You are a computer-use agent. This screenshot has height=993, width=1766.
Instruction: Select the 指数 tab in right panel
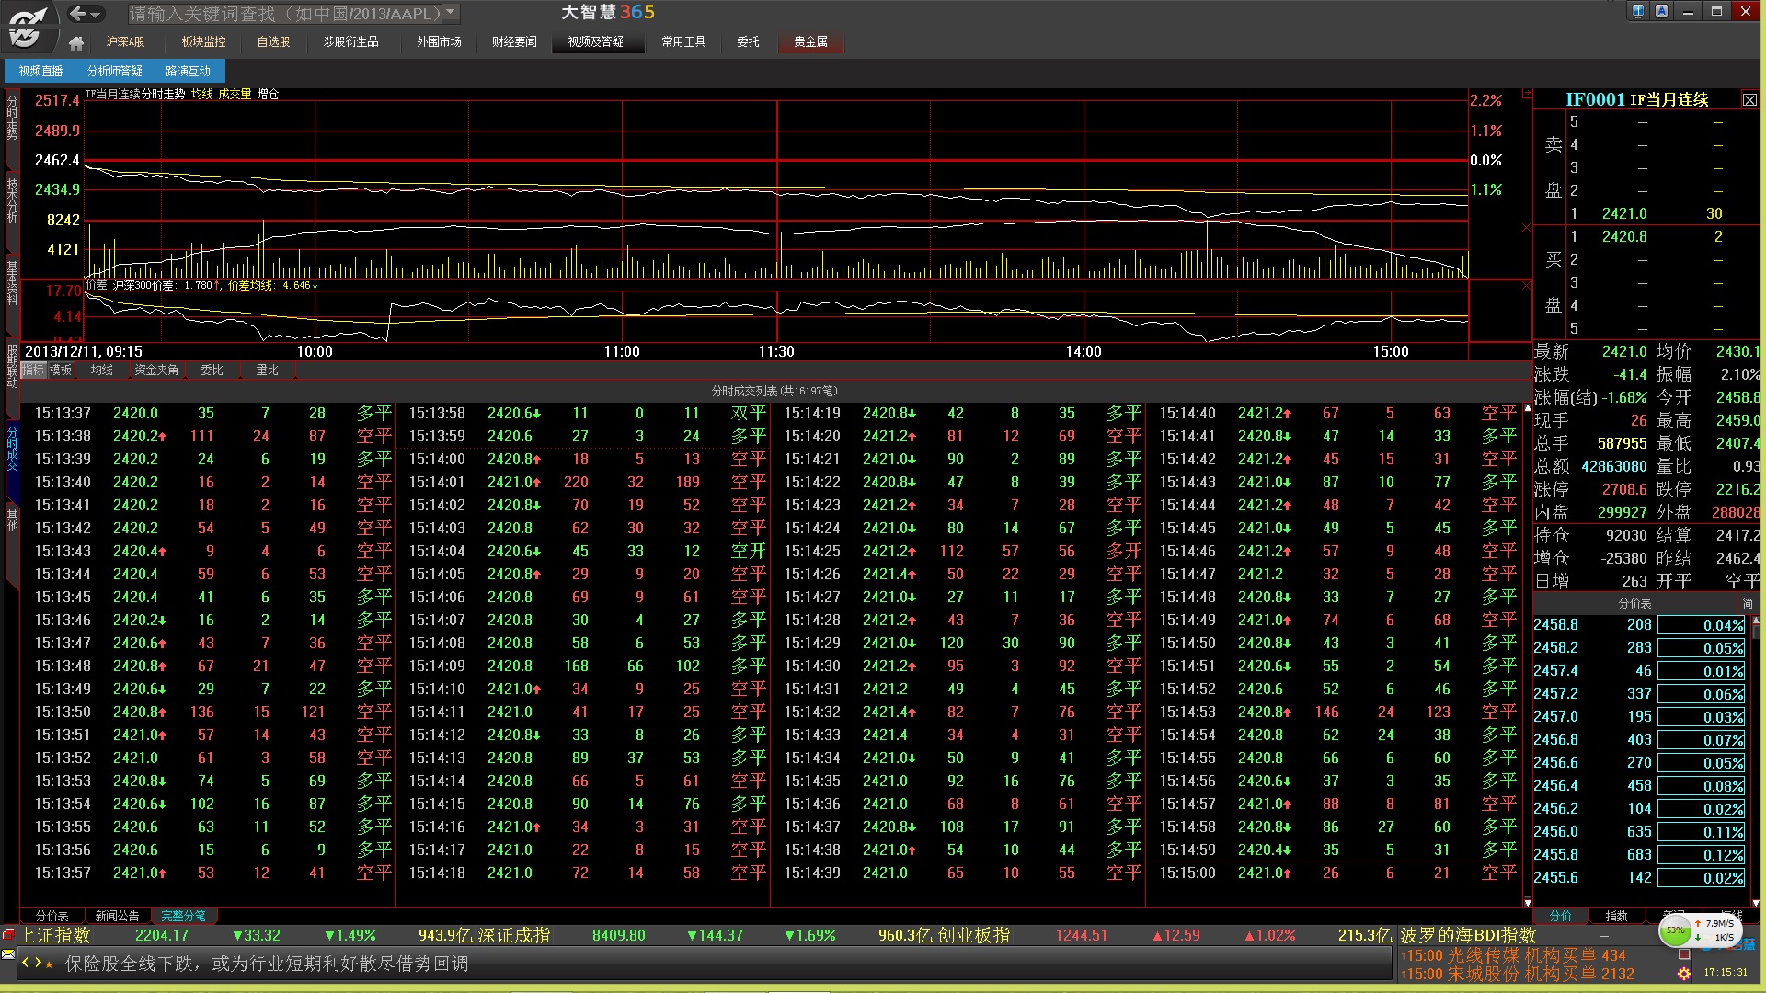[x=1616, y=916]
